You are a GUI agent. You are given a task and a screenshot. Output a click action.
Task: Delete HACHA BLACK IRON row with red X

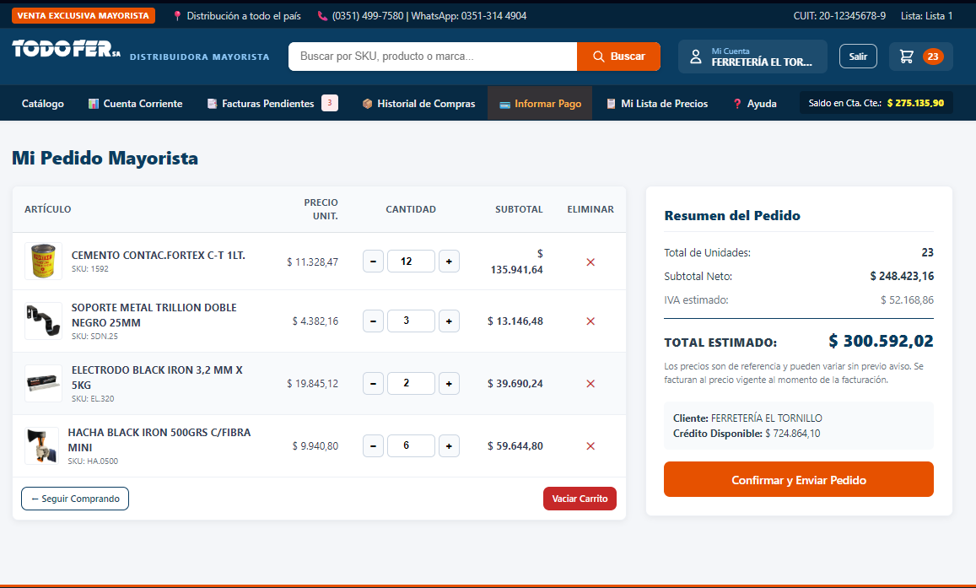[x=590, y=446]
